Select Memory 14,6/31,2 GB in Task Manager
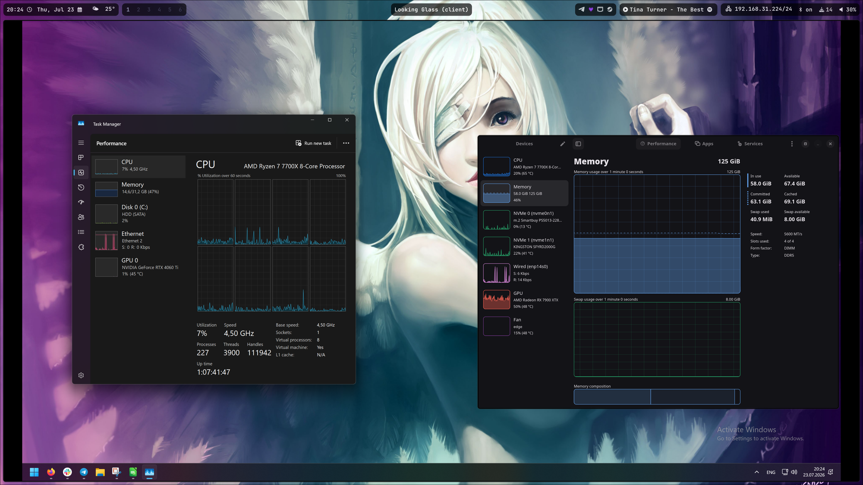 coord(139,189)
